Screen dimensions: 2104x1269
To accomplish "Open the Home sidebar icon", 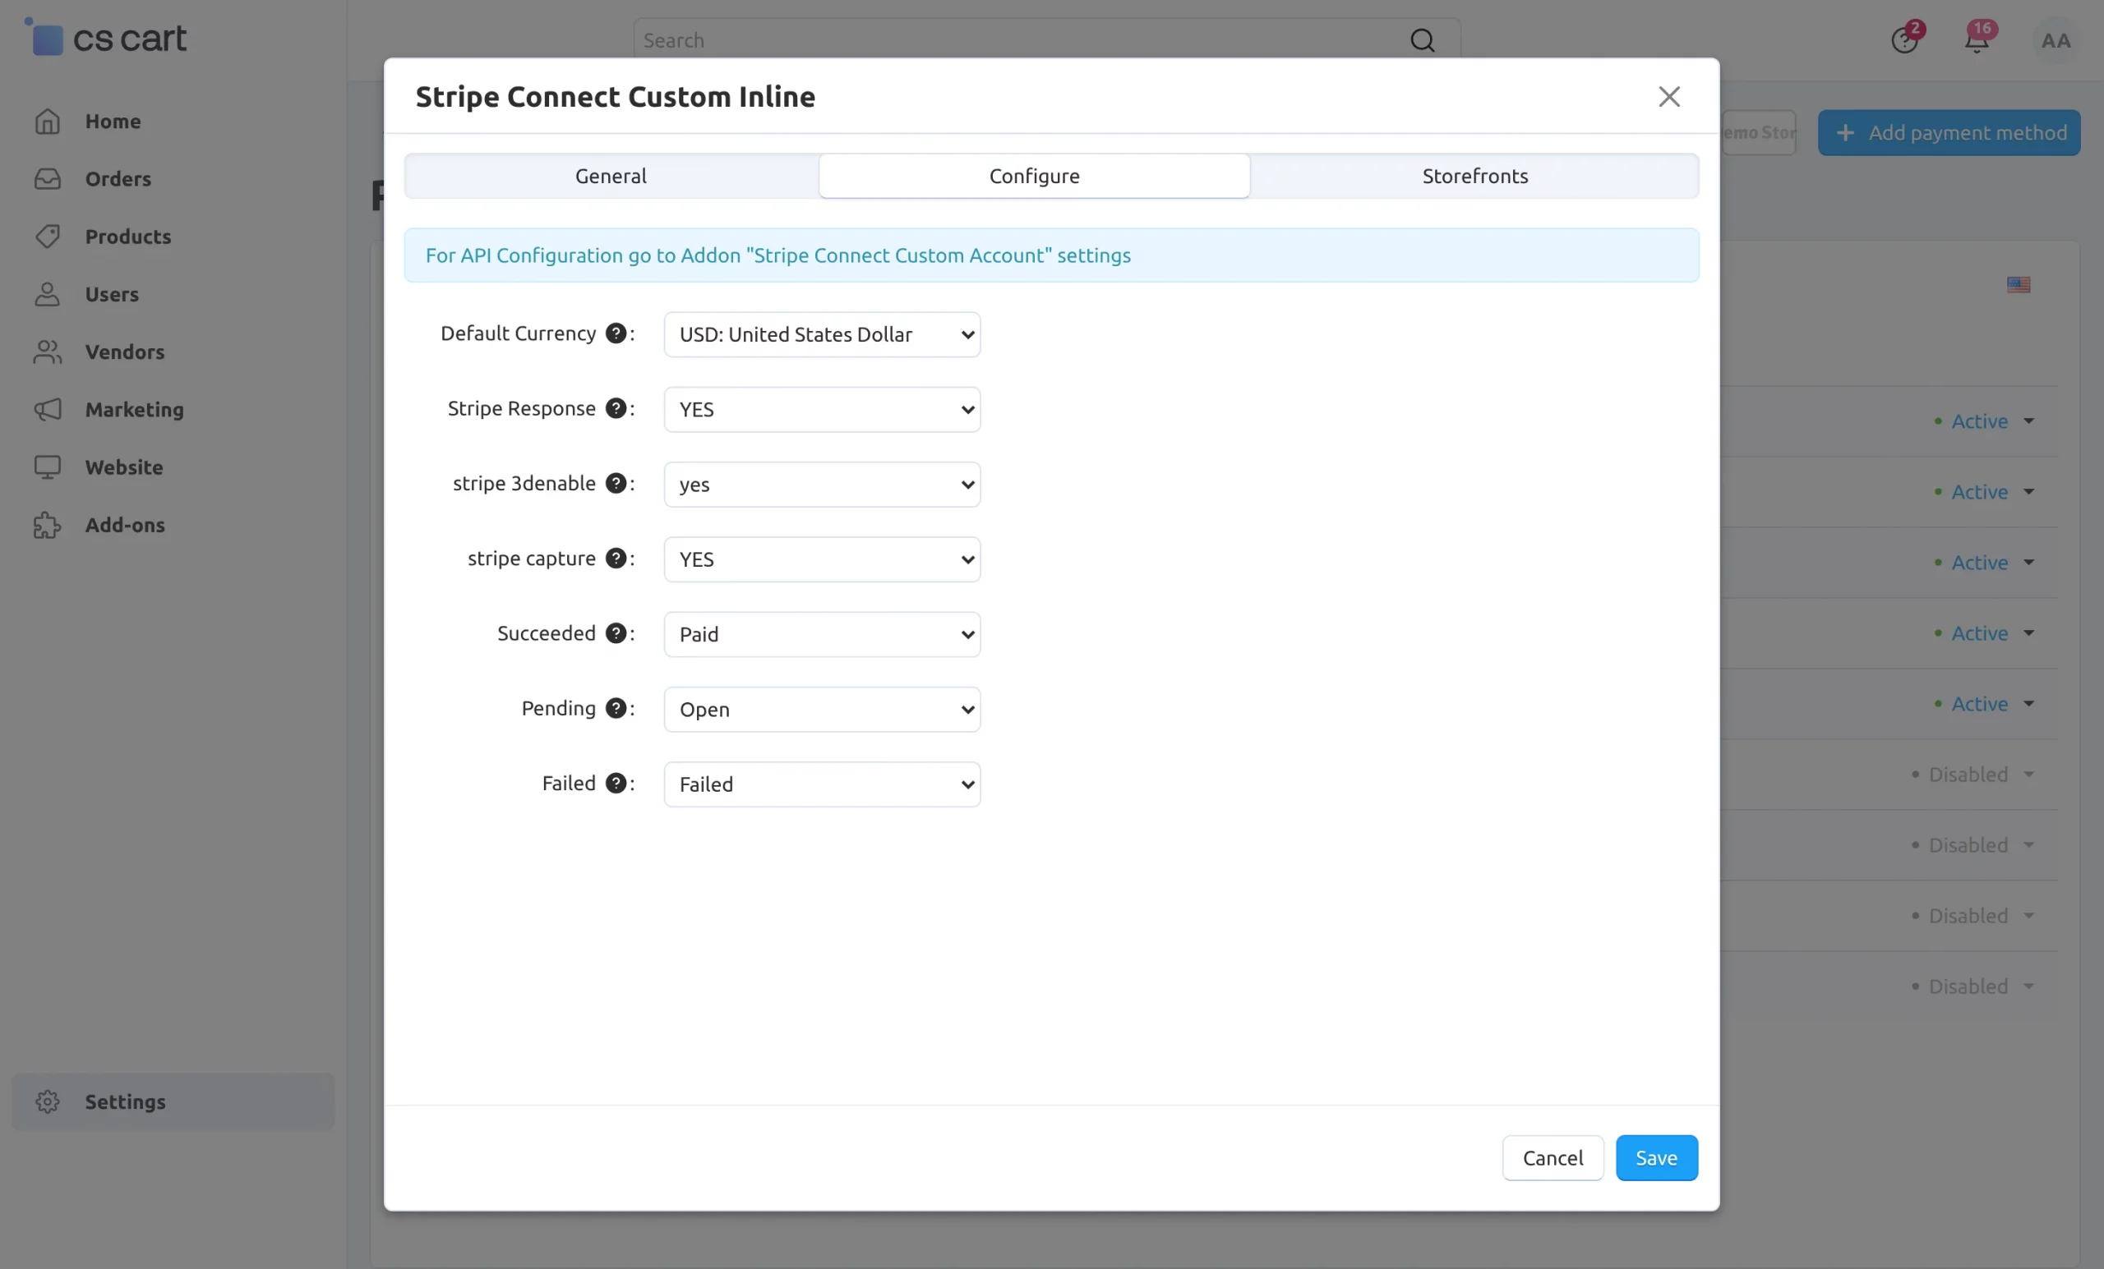I will pyautogui.click(x=47, y=122).
